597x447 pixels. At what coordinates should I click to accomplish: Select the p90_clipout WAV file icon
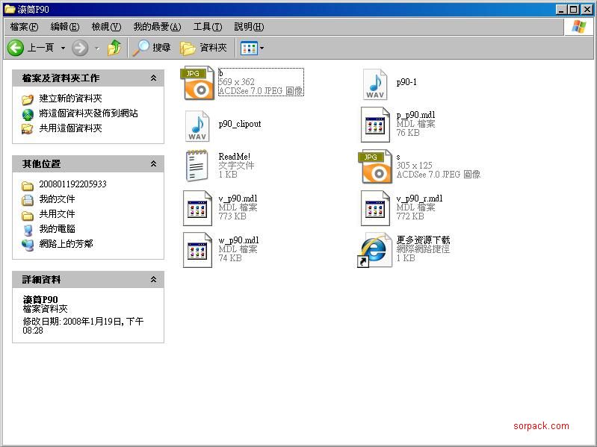tap(198, 126)
